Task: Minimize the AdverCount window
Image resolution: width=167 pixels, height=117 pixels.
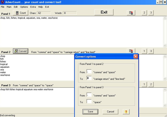Action: [158, 2]
